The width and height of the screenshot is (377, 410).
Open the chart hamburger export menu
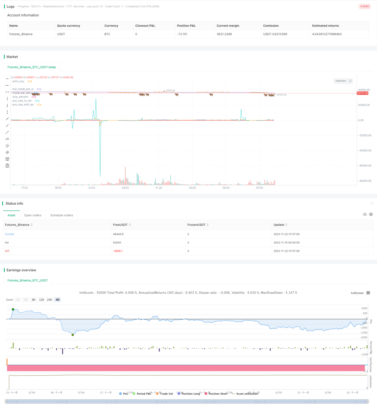click(x=368, y=293)
